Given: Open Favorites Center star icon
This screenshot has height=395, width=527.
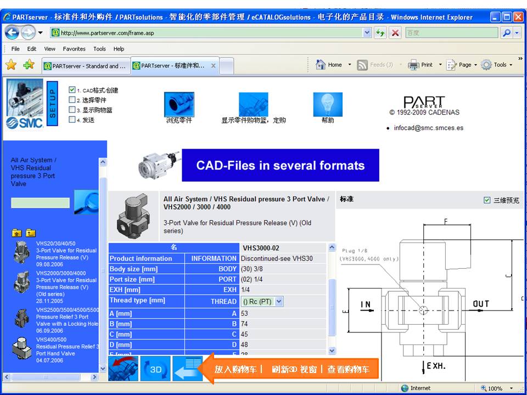Looking at the screenshot, I should tap(11, 65).
